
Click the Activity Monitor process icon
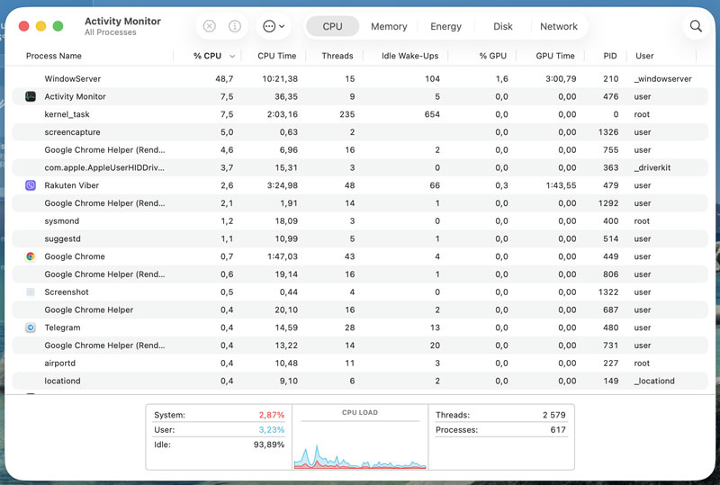(x=31, y=96)
